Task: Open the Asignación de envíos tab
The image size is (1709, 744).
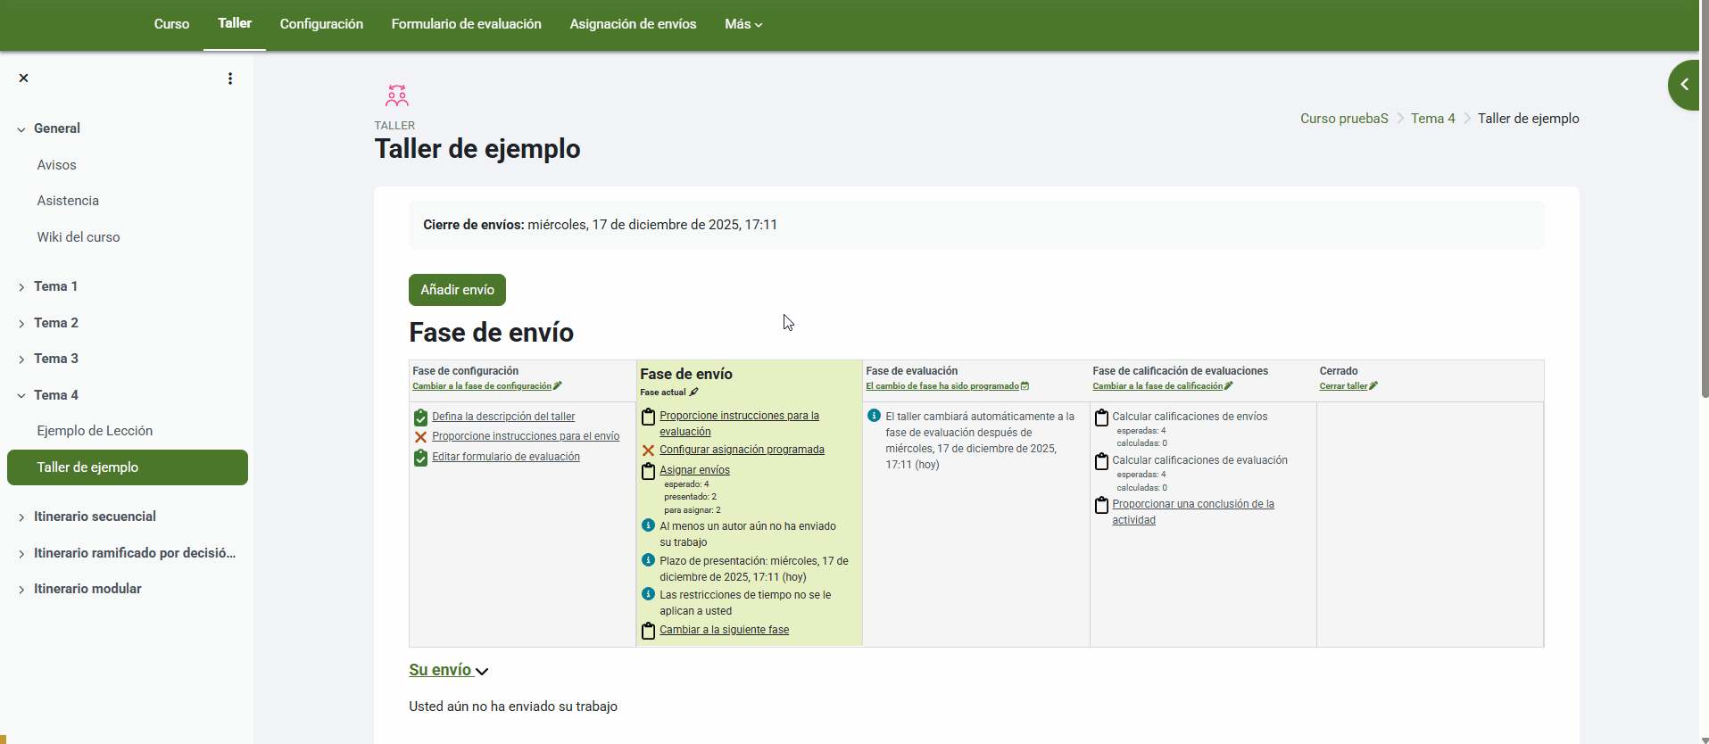Action: [633, 24]
